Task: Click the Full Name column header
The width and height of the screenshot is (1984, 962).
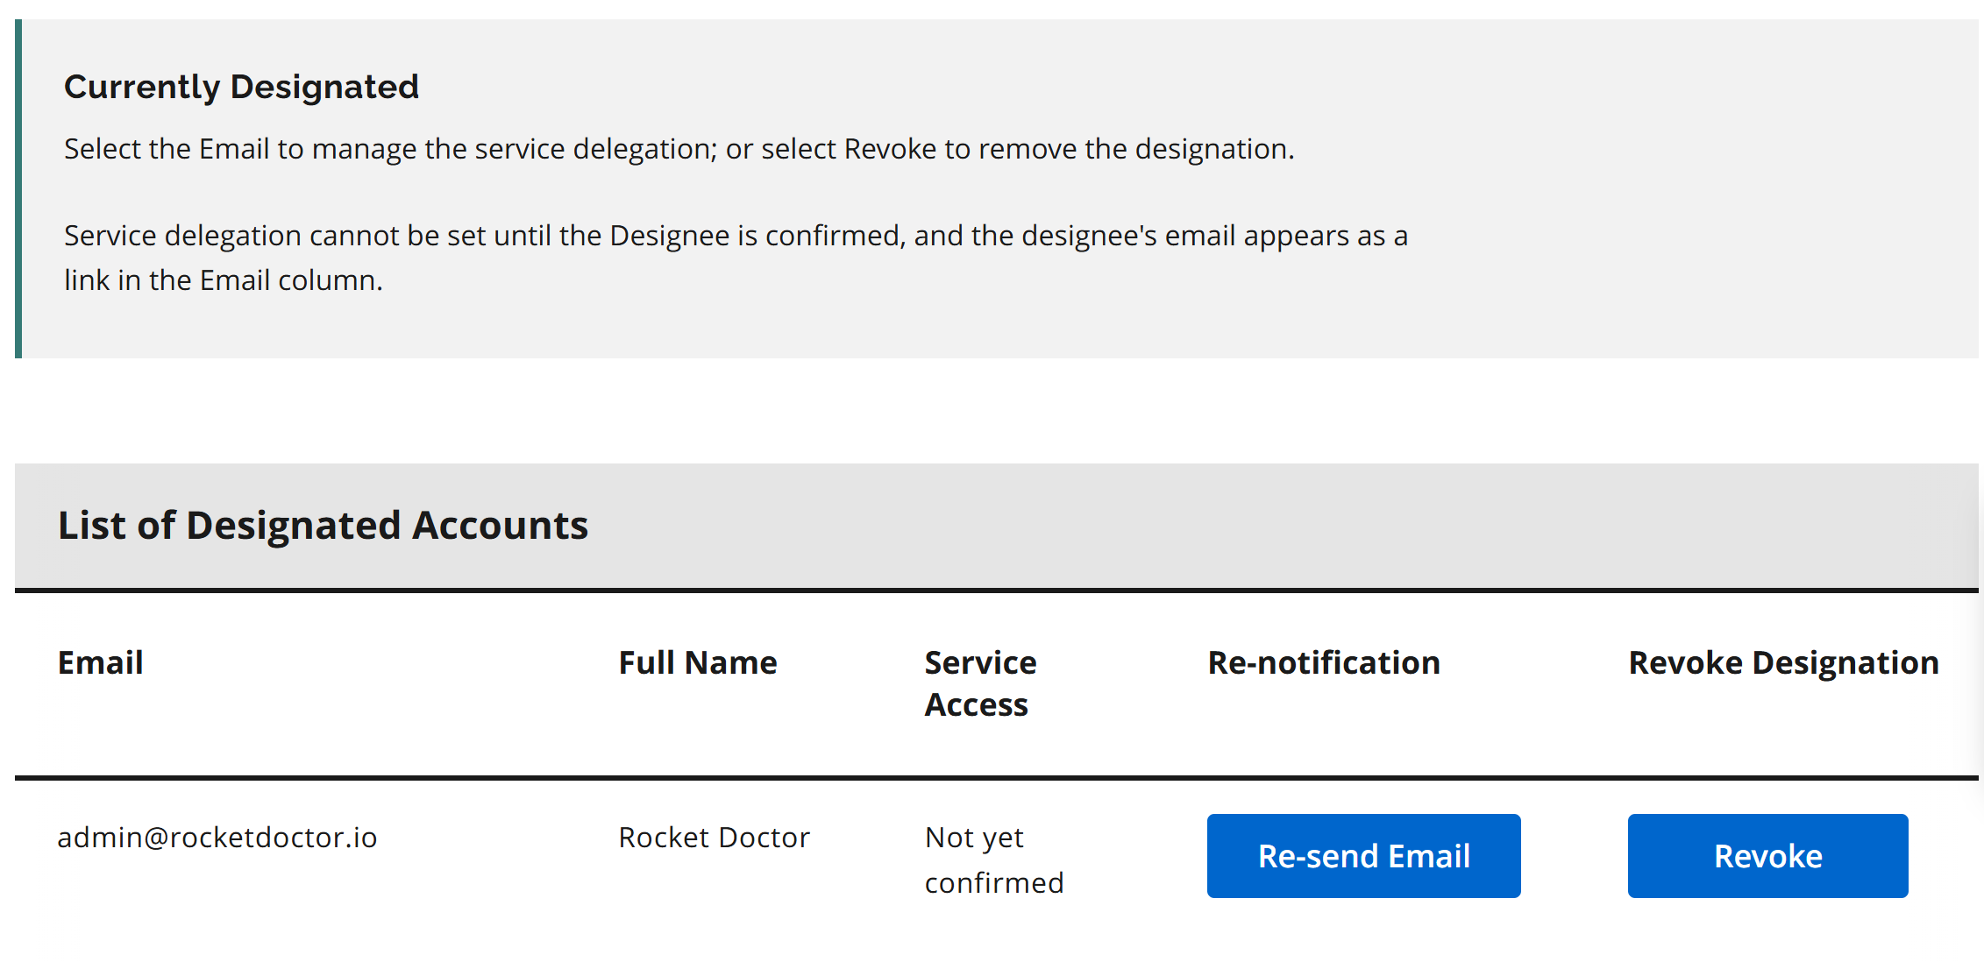Action: coord(698,662)
